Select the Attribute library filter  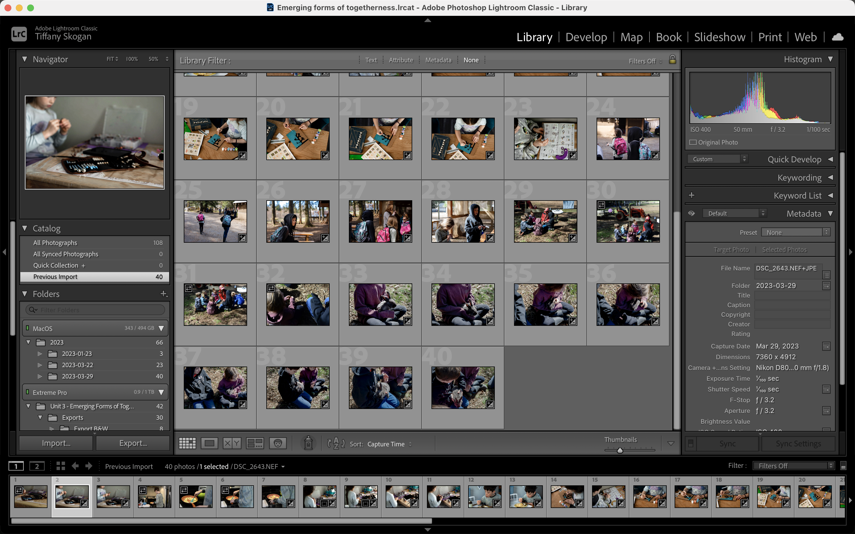tap(401, 60)
